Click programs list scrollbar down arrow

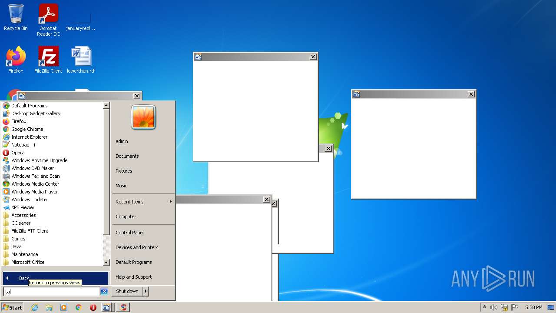[x=106, y=263]
